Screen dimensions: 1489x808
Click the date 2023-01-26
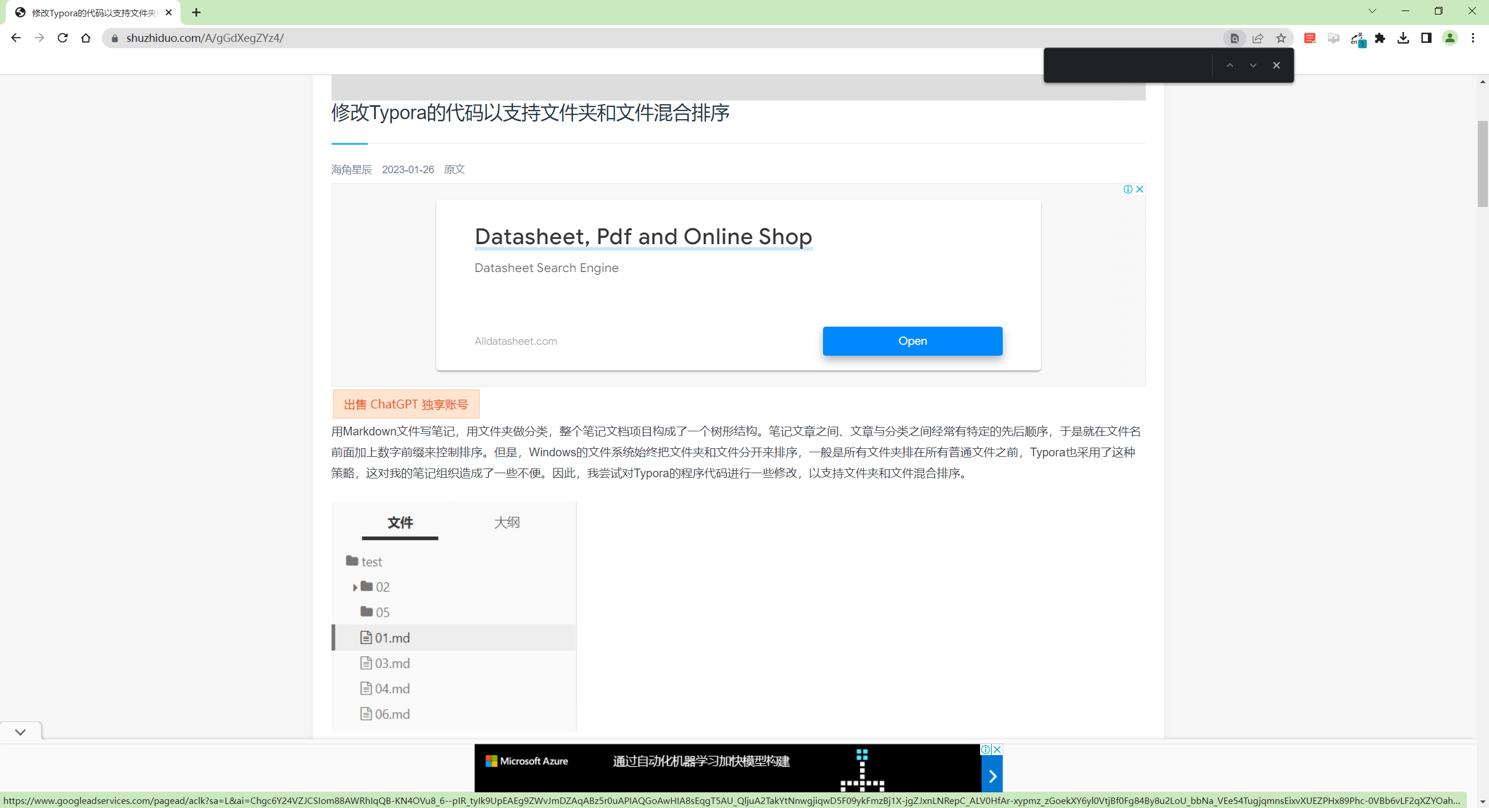pyautogui.click(x=408, y=169)
